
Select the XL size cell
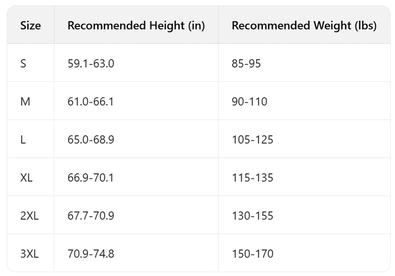(x=26, y=177)
